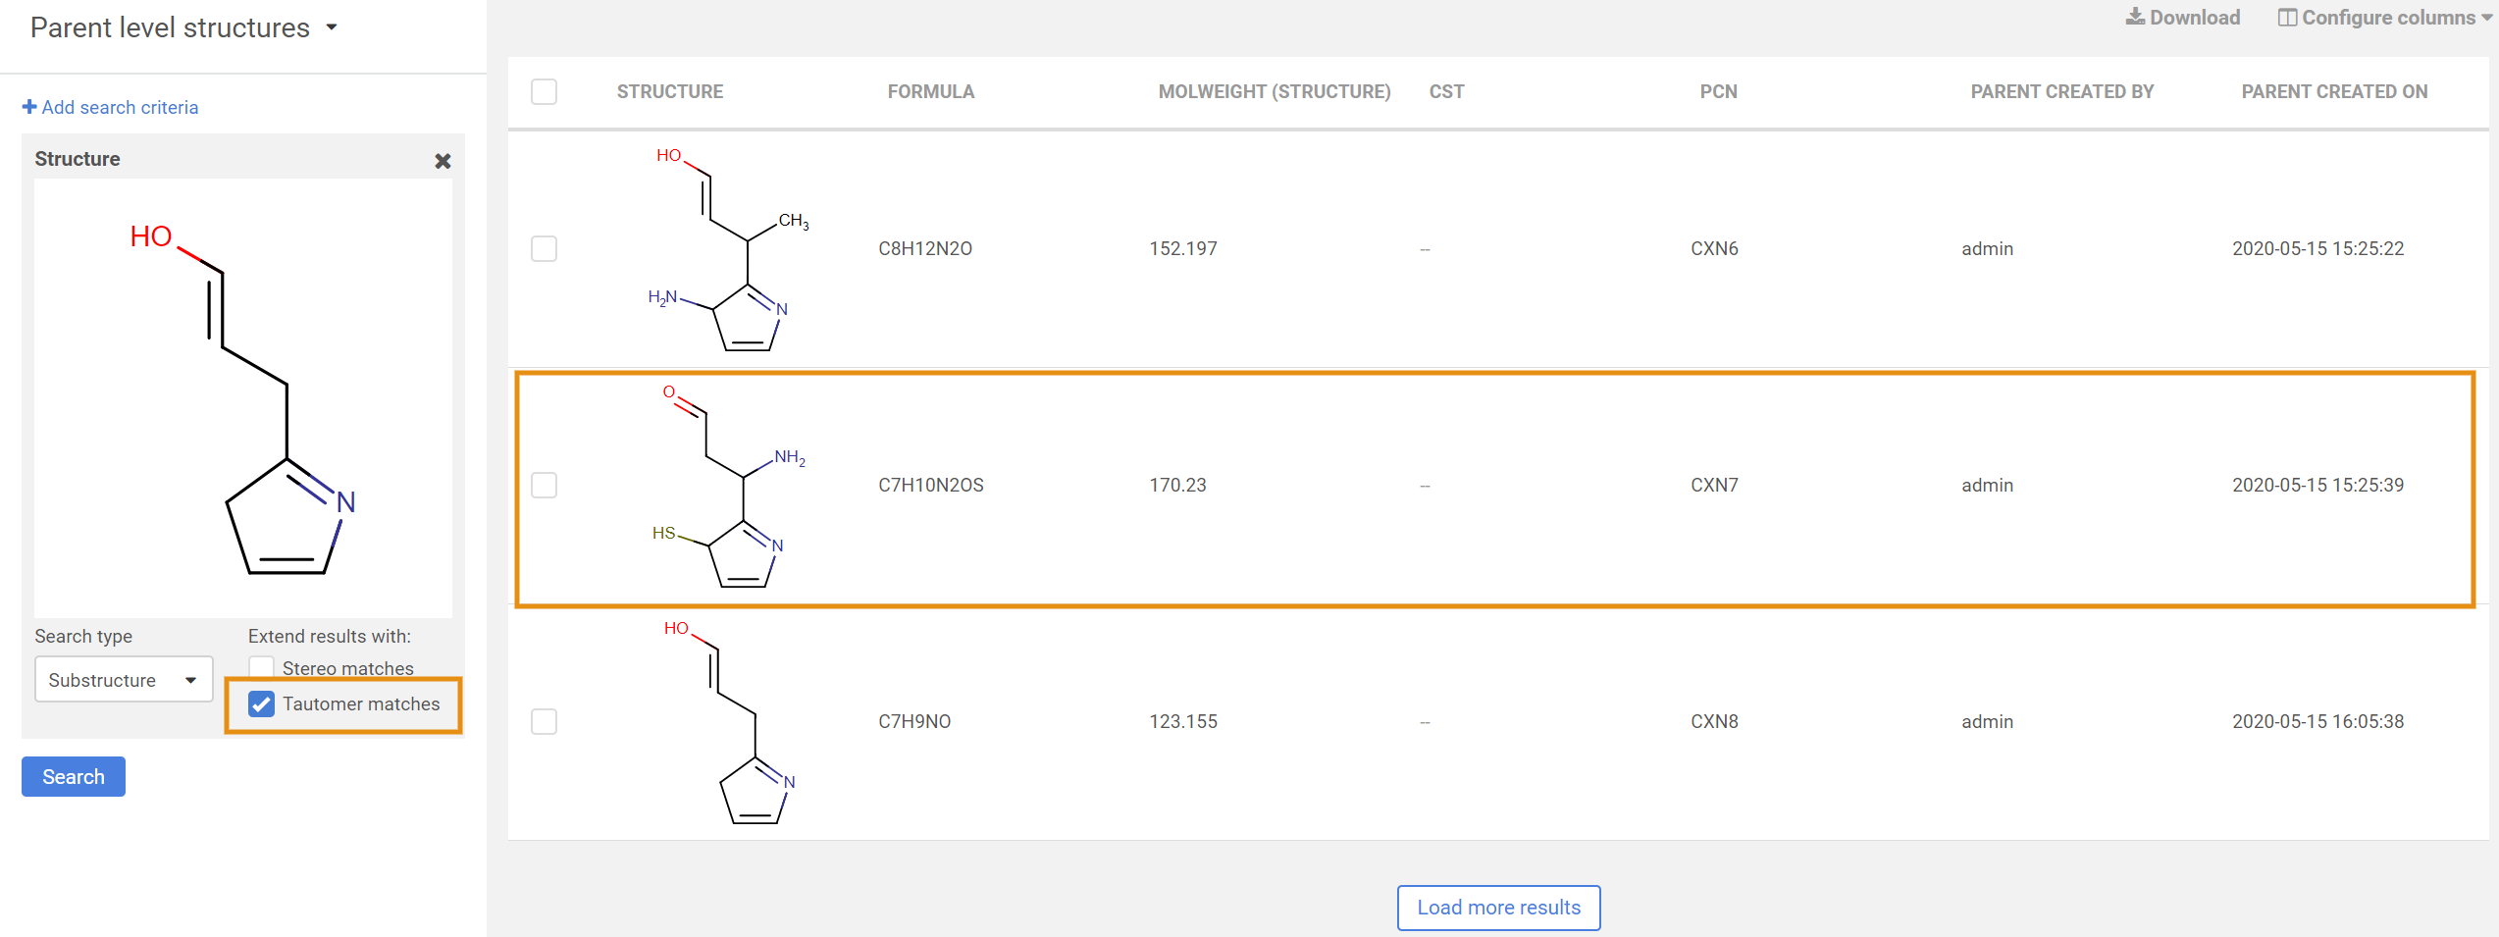Screen dimensions: 2499x937
Task: Close the Structure search criteria panel
Action: tap(443, 161)
